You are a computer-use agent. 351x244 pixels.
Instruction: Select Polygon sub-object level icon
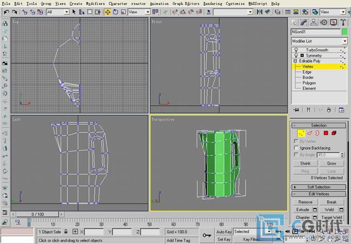(x=326, y=133)
